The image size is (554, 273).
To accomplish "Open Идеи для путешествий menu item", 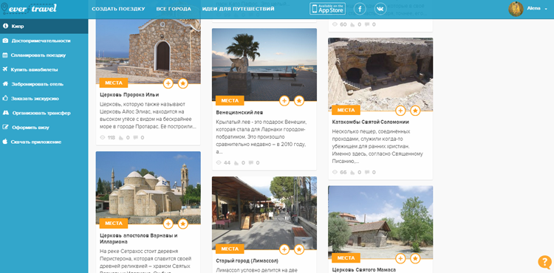I will click(238, 9).
